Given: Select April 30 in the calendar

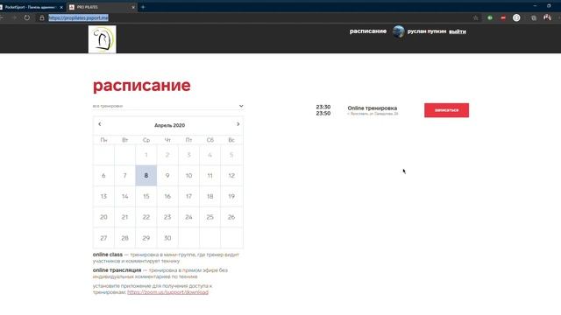Looking at the screenshot, I should [167, 238].
